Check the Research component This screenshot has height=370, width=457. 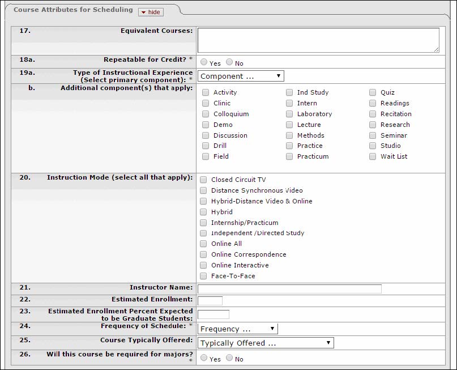373,125
